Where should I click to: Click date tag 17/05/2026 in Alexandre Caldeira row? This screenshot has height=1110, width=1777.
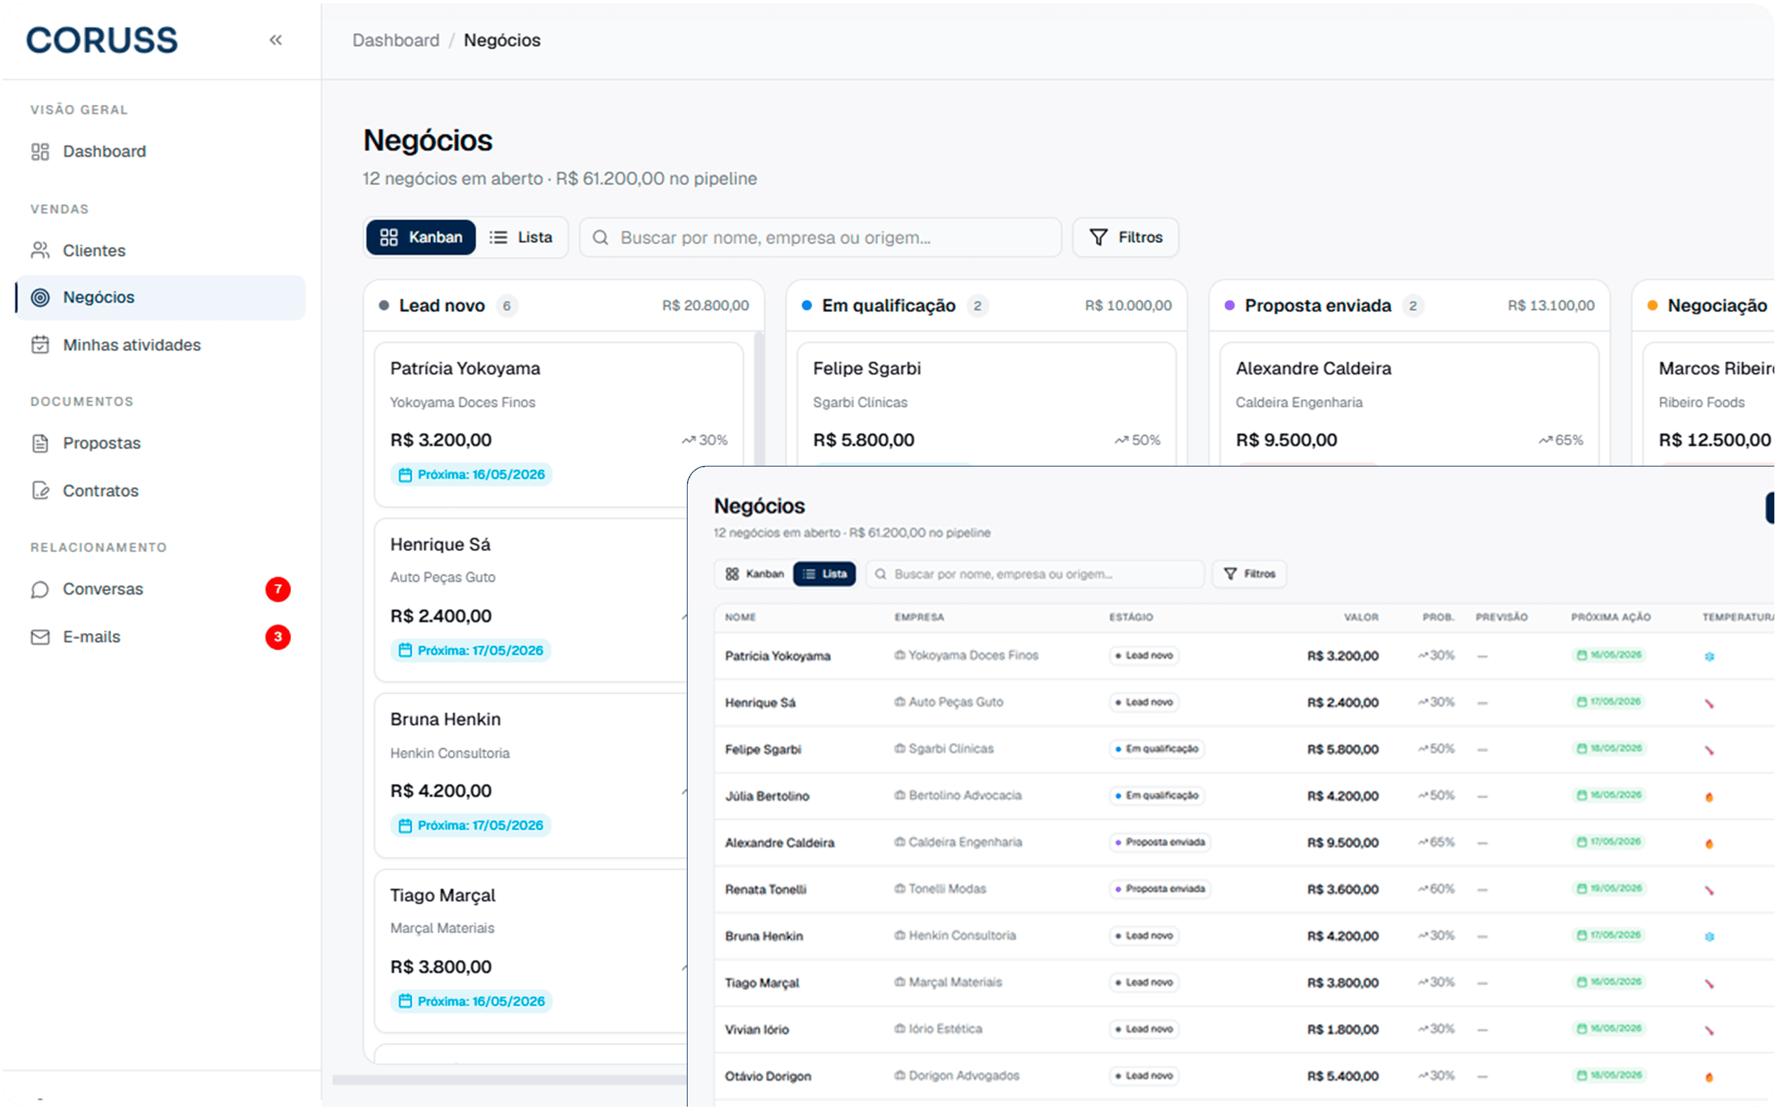1610,842
